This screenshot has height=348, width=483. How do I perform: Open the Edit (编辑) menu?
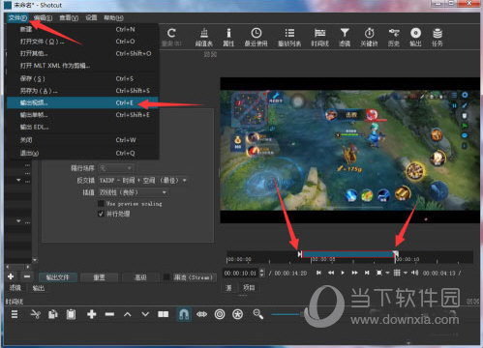44,17
